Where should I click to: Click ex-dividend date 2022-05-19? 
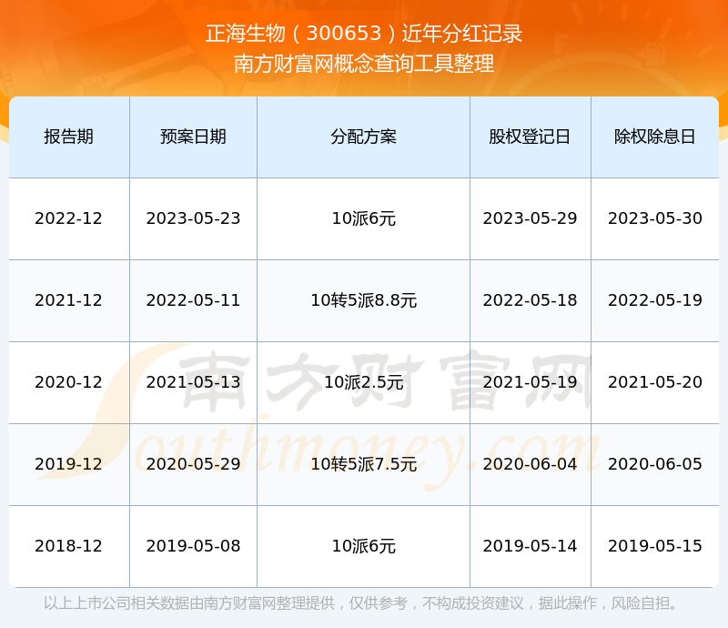(x=654, y=300)
